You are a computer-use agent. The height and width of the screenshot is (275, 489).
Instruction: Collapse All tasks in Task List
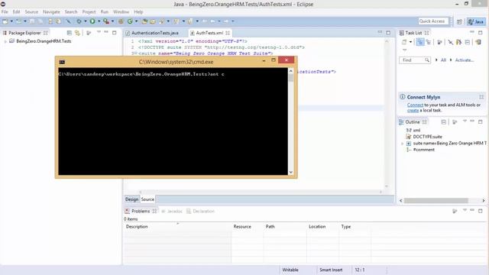[x=467, y=42]
